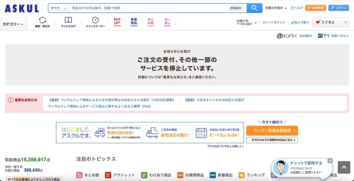Click the 取扱商品 15,350,617 count text
The width and height of the screenshot is (354, 181).
pyautogui.click(x=27, y=160)
